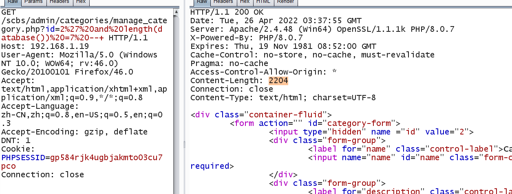Click the Host: 192.168.1.19 header line
The height and width of the screenshot is (194, 512).
45,46
